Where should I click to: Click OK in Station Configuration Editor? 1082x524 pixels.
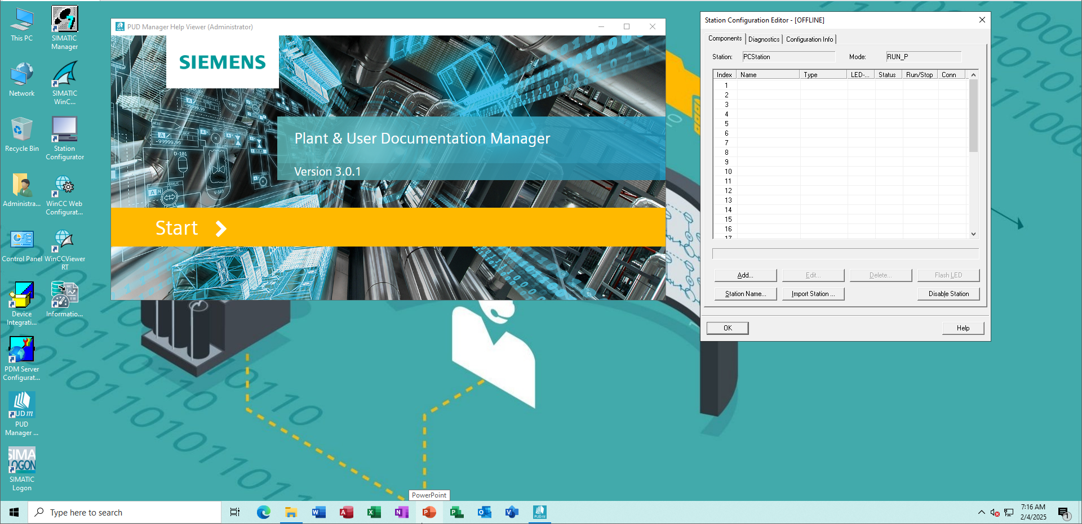coord(728,328)
